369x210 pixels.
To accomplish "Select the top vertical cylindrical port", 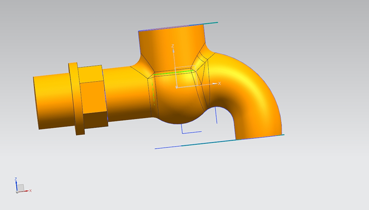I will (x=171, y=39).
